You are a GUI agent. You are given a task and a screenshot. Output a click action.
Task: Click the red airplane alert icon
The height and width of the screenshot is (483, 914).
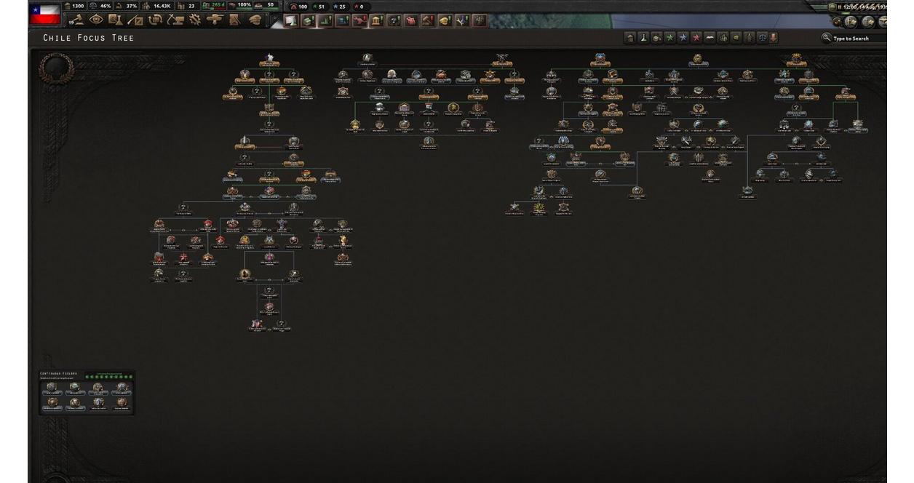pos(359,20)
